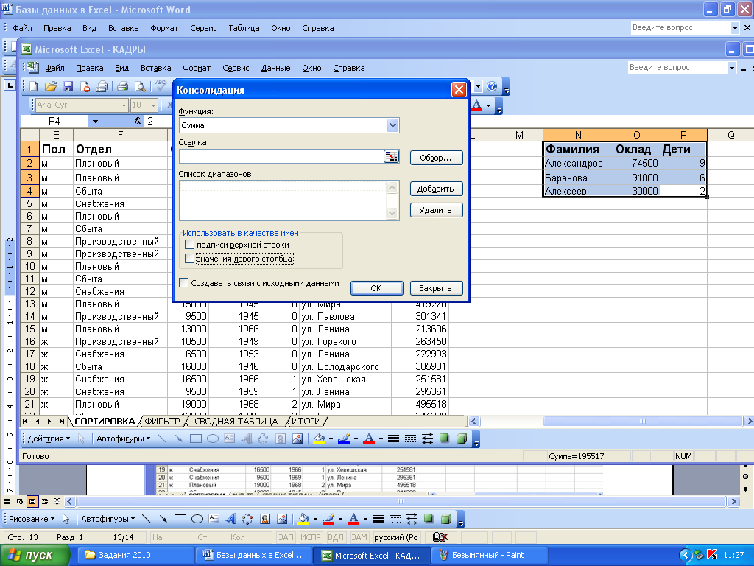The height and width of the screenshot is (566, 754).
Task: Open the Name Box dropdown arrow next to P4
Action: (95, 121)
